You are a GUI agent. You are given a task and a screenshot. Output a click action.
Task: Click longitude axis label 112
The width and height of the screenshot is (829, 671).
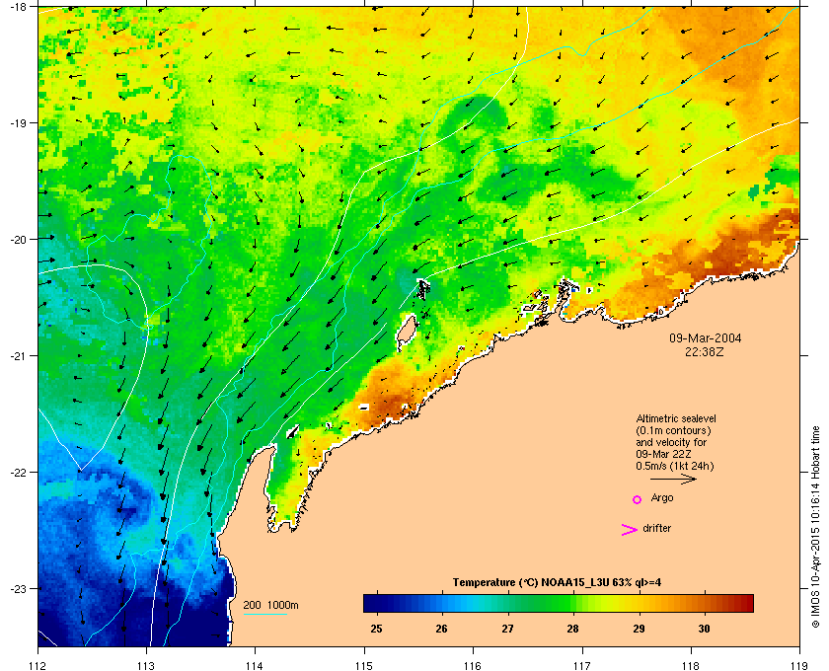[38, 666]
